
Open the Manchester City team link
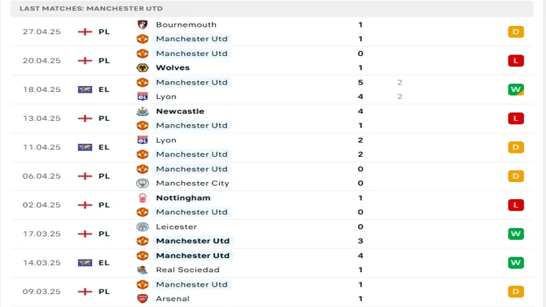(192, 183)
